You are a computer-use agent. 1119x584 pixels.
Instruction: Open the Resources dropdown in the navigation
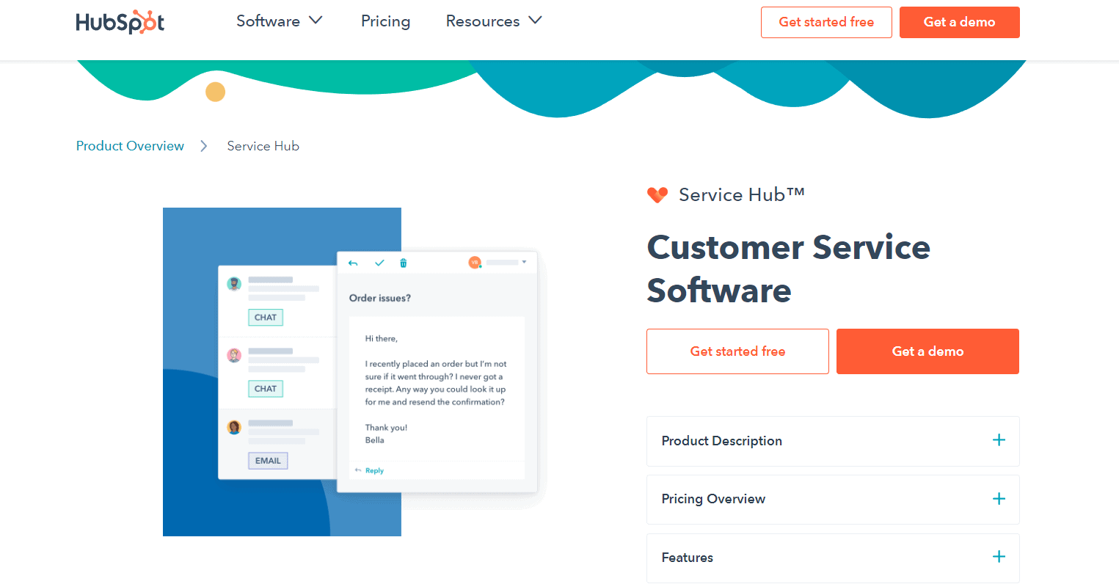pyautogui.click(x=494, y=21)
